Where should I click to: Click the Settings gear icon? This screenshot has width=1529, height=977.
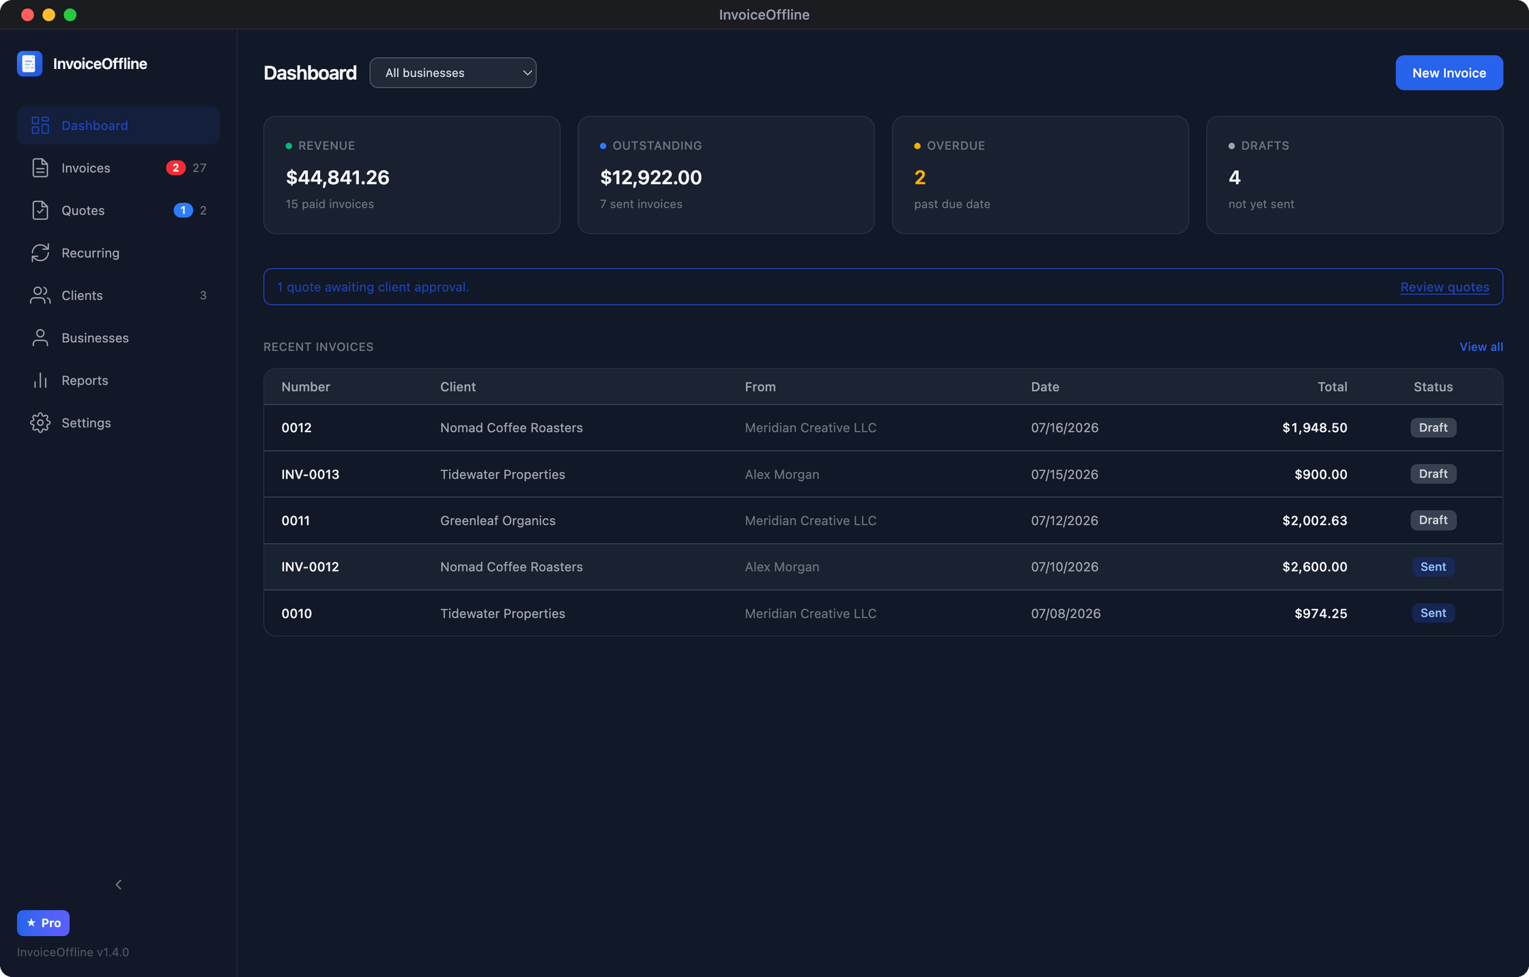(40, 423)
